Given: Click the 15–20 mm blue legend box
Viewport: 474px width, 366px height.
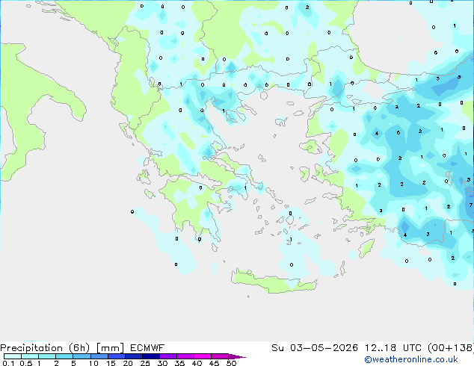Looking at the screenshot, I should [x=117, y=356].
